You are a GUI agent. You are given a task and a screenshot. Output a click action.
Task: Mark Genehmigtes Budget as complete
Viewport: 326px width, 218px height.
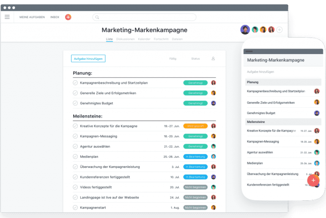pyautogui.click(x=75, y=103)
